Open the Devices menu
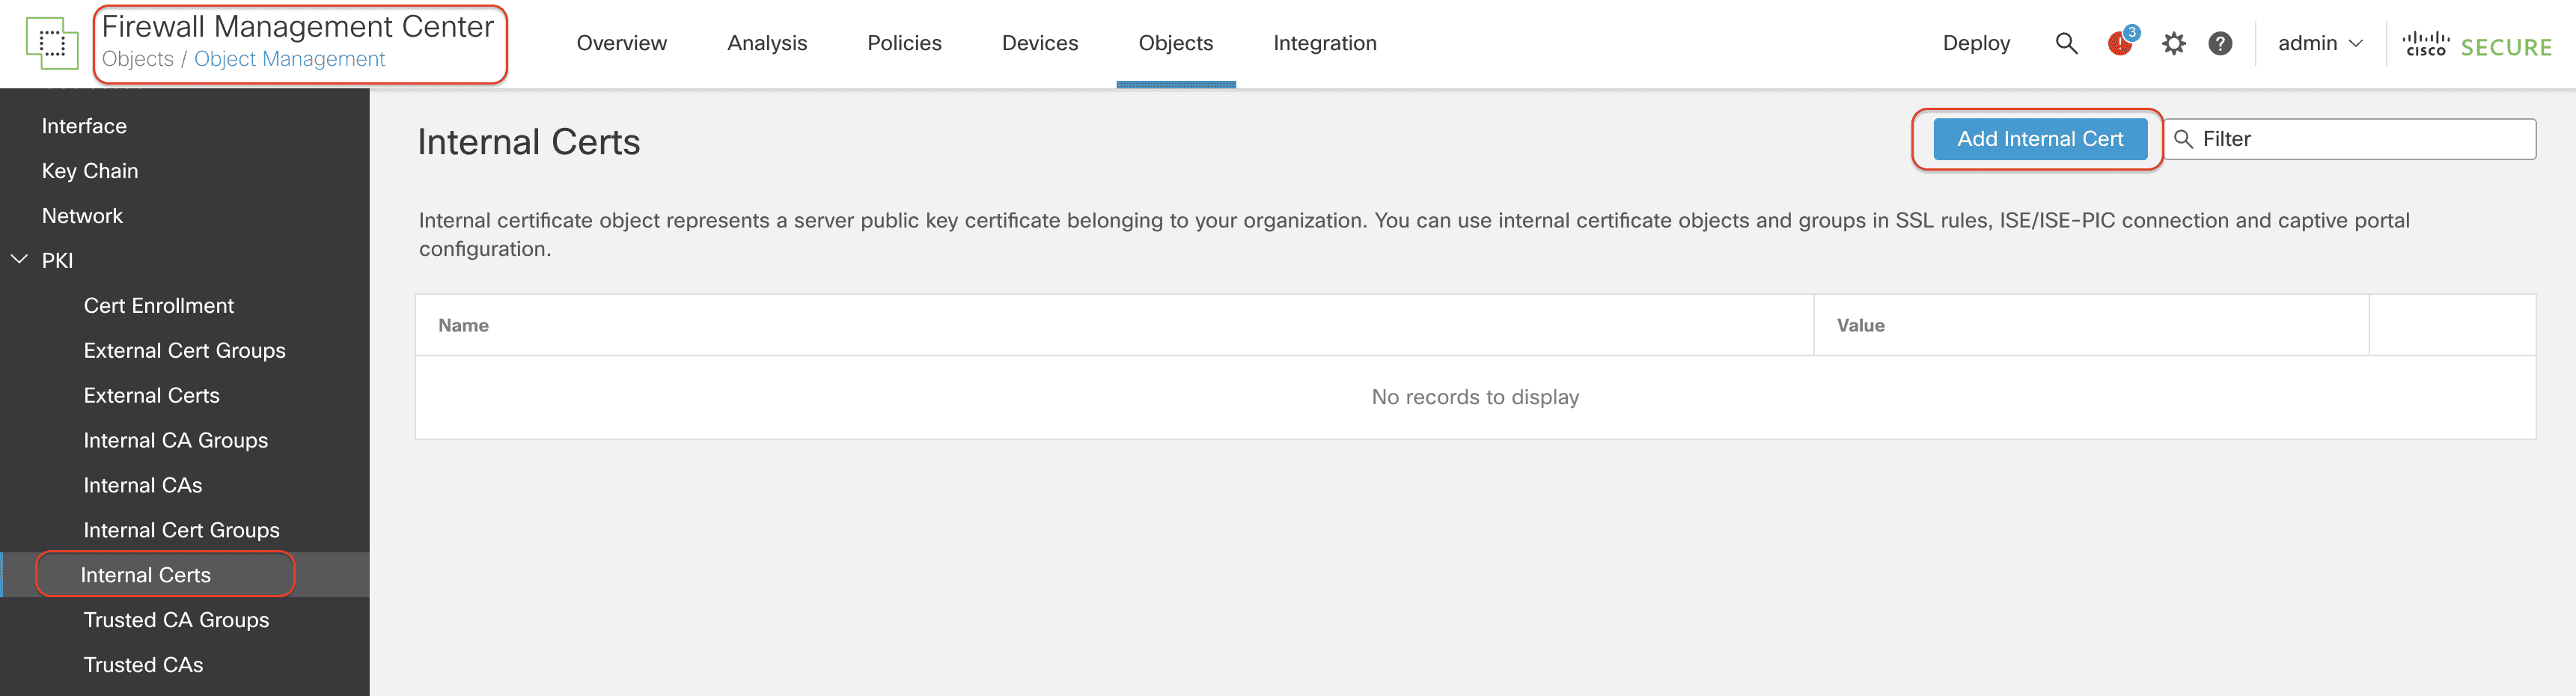The width and height of the screenshot is (2576, 696). pyautogui.click(x=1039, y=43)
